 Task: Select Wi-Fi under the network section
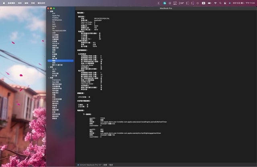[x=54, y=69]
